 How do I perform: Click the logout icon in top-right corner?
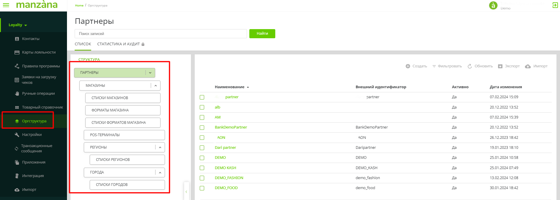(x=555, y=5)
